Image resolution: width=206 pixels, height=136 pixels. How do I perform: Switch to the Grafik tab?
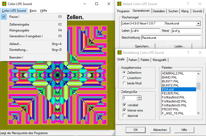pos(121,59)
